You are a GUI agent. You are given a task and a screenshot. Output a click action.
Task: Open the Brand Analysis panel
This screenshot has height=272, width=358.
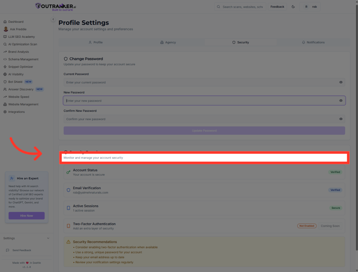coord(18,52)
